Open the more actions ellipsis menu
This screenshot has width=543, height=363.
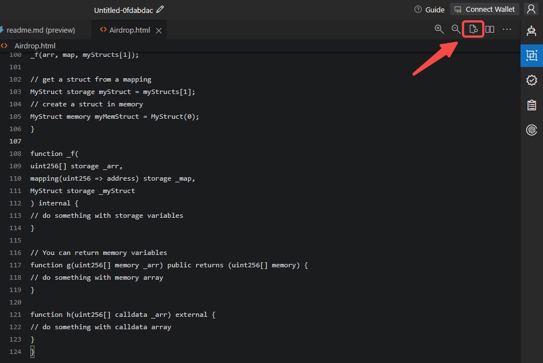click(506, 29)
